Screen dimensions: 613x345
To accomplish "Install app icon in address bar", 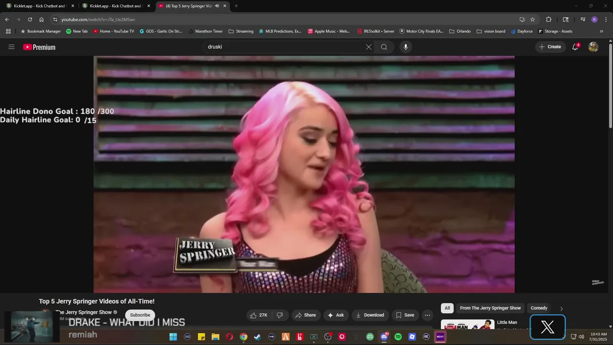I will click(x=522, y=19).
